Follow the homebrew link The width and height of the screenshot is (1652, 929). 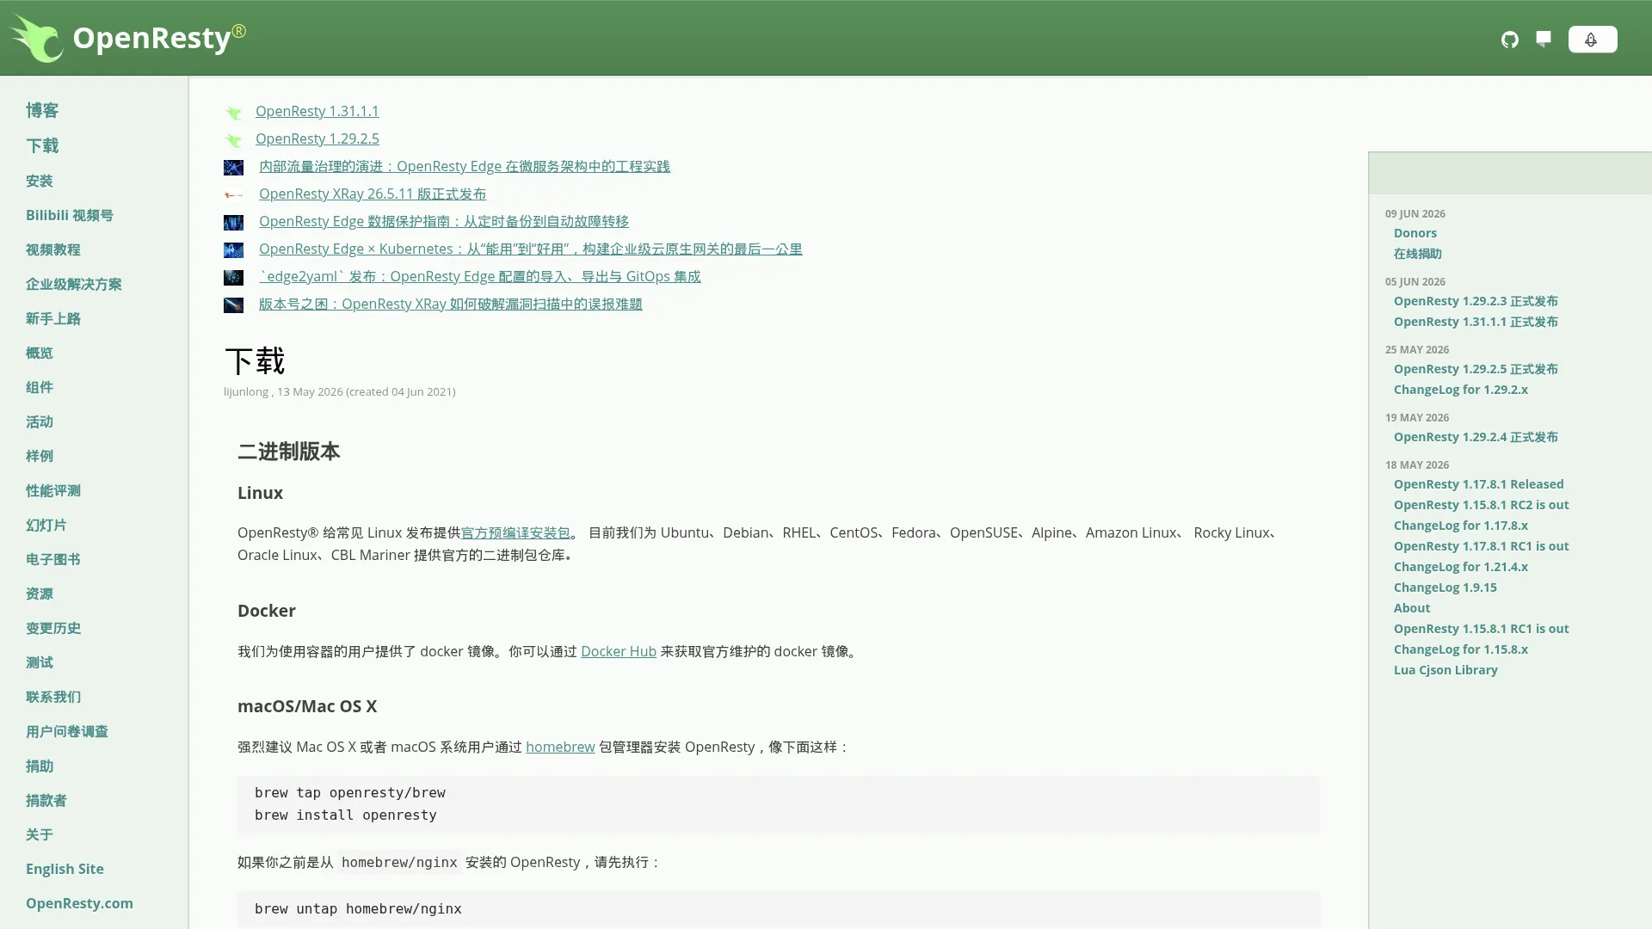(x=560, y=747)
